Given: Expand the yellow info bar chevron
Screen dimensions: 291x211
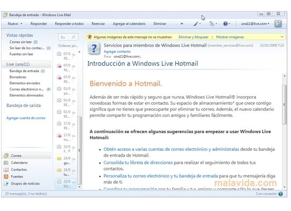Looking at the screenshot, I should (282, 36).
